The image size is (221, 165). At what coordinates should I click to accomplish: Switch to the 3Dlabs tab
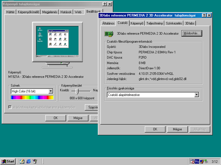point(190,23)
